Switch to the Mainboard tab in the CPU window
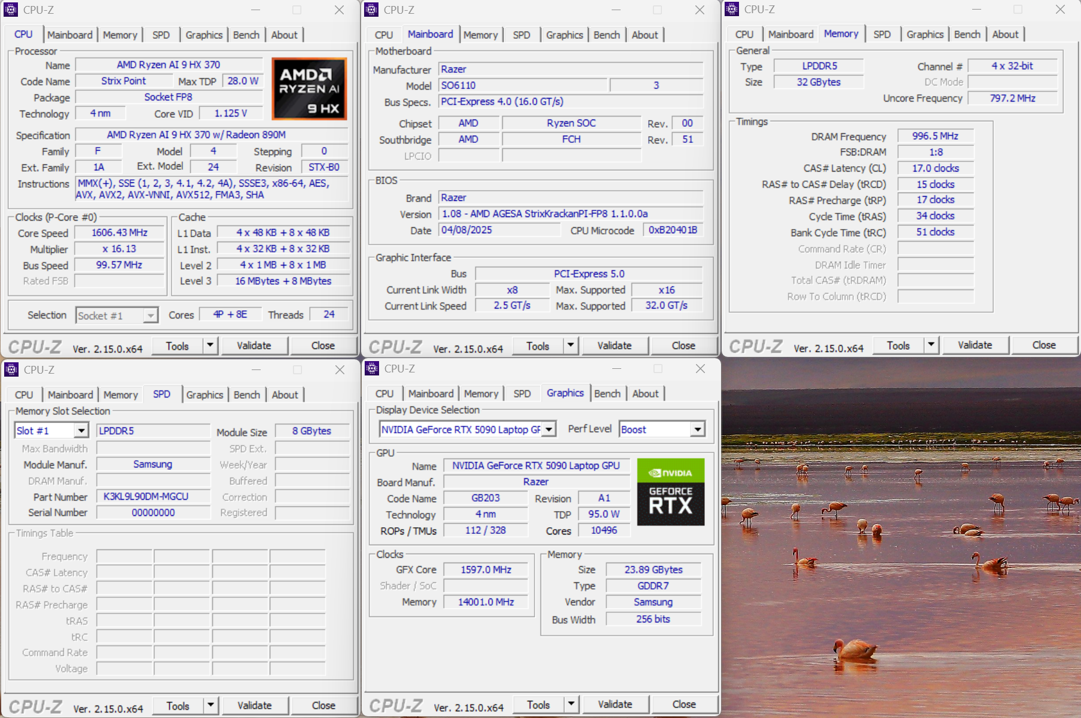This screenshot has height=718, width=1081. [70, 35]
